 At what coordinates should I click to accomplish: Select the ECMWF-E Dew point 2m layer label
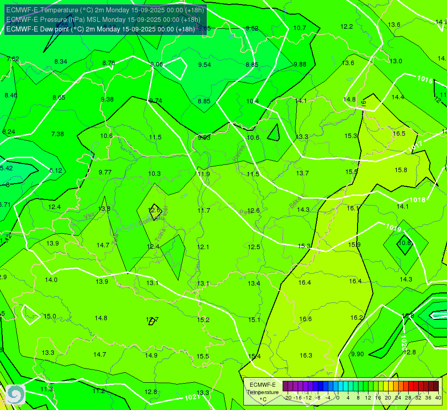click(100, 29)
